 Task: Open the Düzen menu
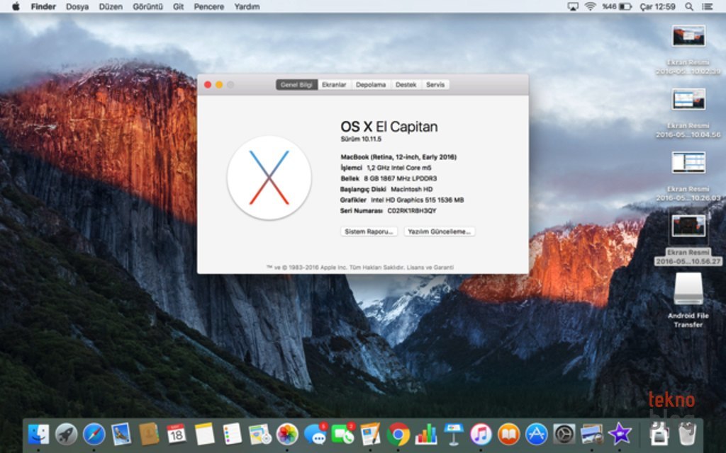tap(111, 6)
